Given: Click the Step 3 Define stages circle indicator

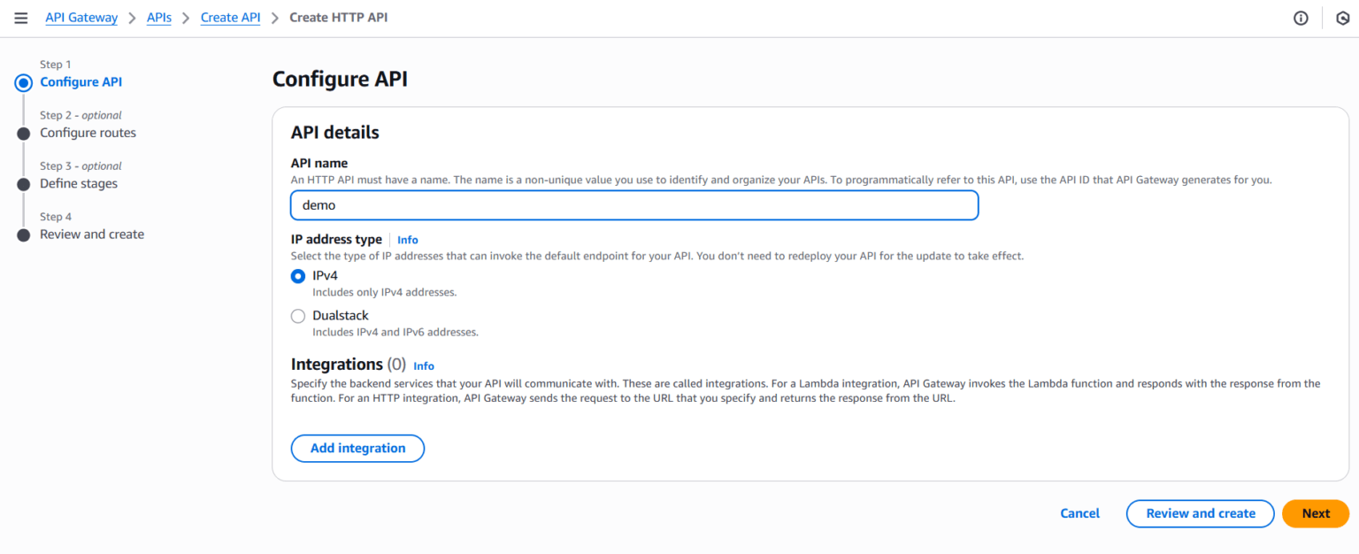Looking at the screenshot, I should tap(23, 183).
